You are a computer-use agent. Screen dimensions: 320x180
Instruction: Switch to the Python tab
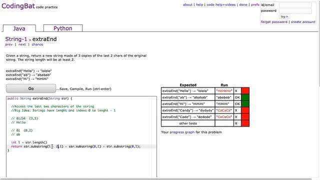coord(63,28)
